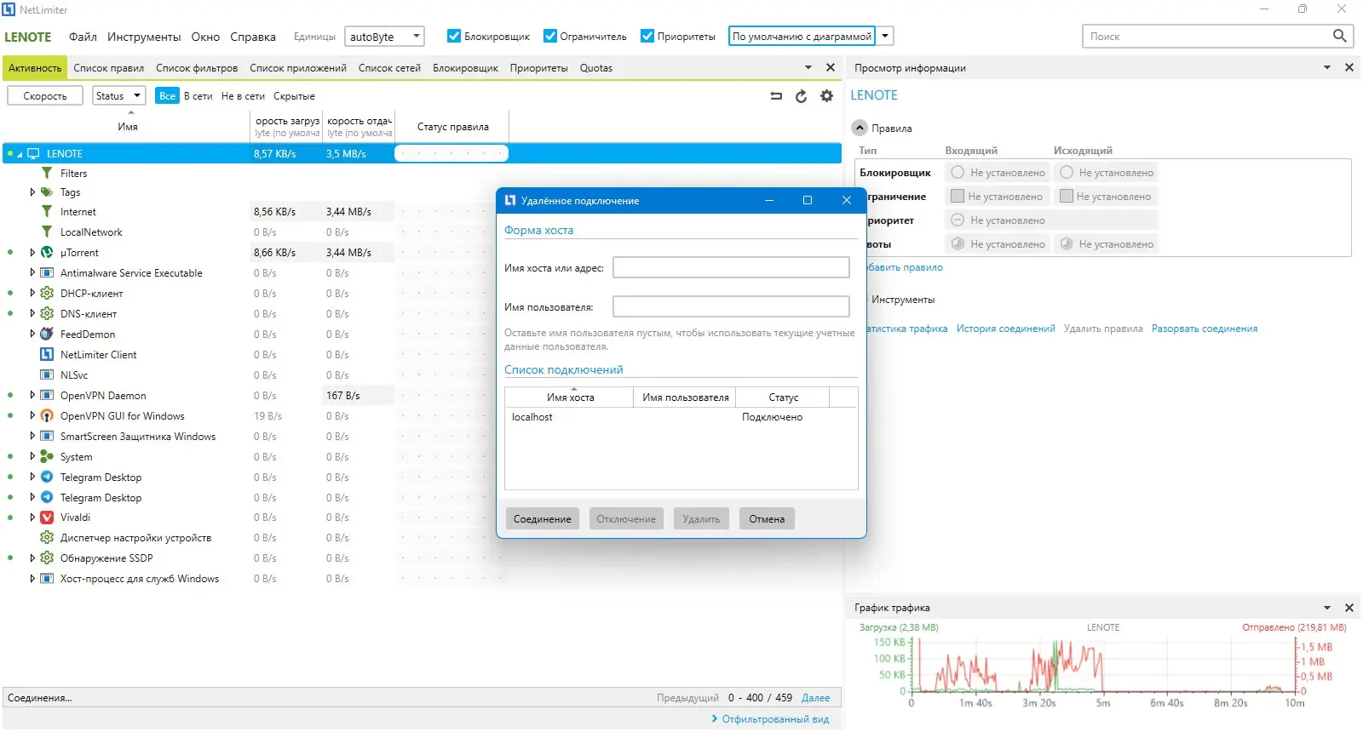1363x732 pixels.
Task: Click the Internet filter icon
Action: [x=47, y=212]
